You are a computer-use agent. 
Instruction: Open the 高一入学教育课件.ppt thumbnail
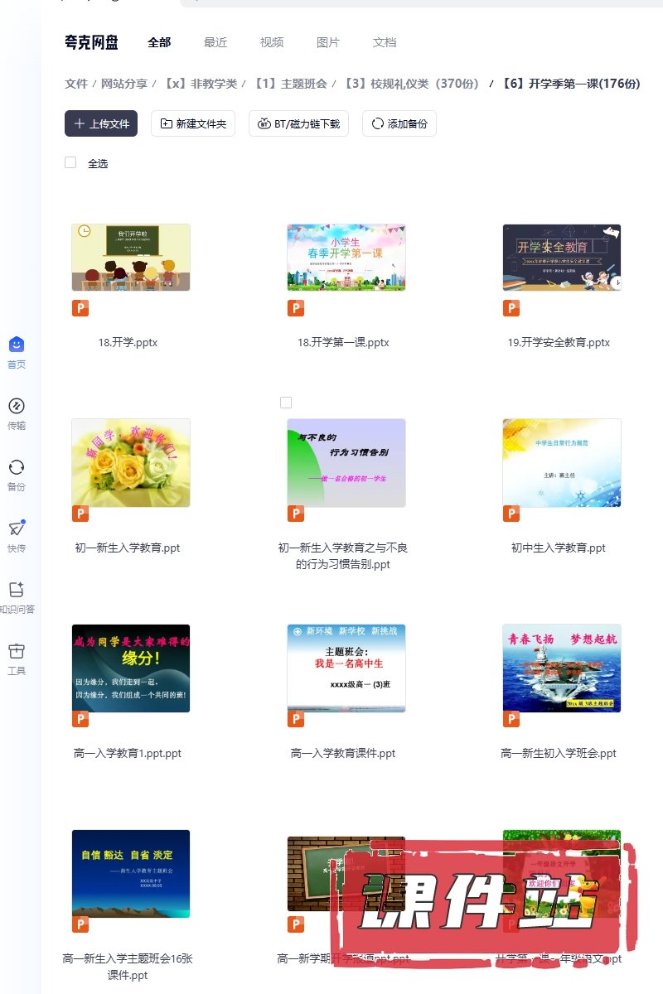346,668
